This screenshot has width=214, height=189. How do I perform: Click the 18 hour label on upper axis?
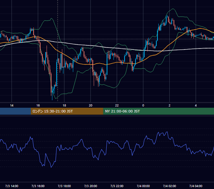tap(64, 106)
